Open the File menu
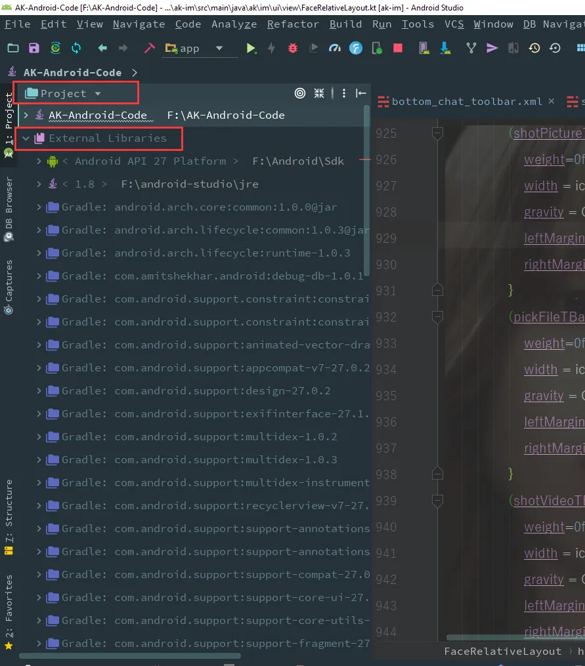The width and height of the screenshot is (585, 666). pos(18,24)
